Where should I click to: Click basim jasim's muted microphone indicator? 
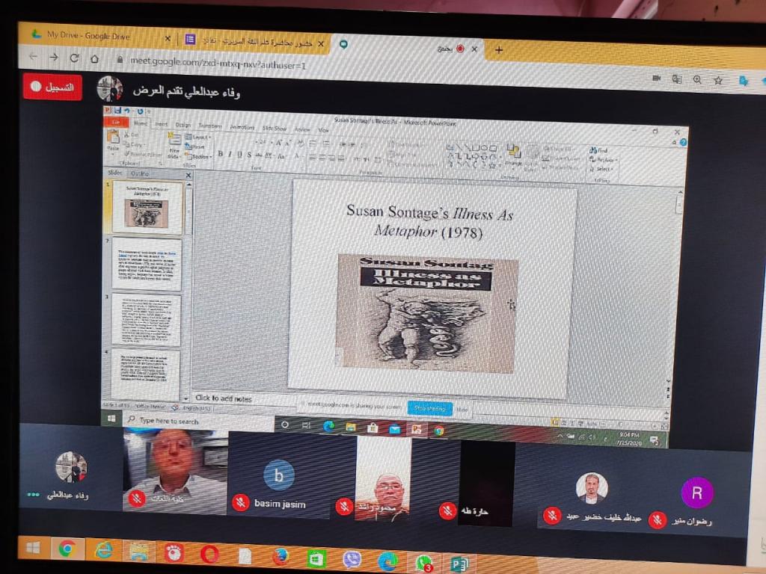(240, 503)
